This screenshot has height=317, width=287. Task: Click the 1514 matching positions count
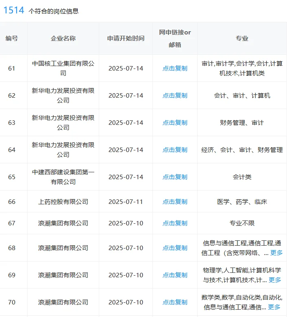tap(14, 10)
